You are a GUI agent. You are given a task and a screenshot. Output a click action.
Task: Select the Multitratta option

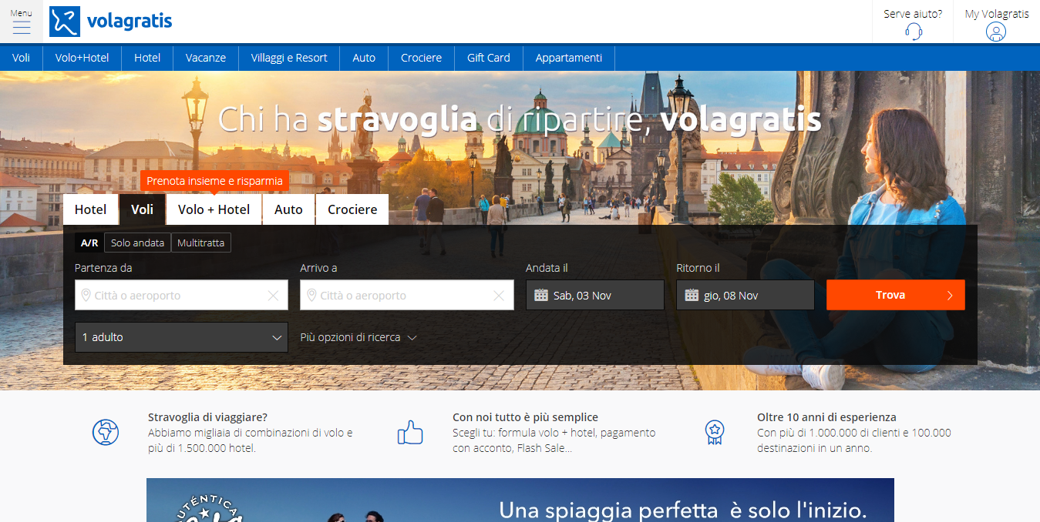[200, 243]
